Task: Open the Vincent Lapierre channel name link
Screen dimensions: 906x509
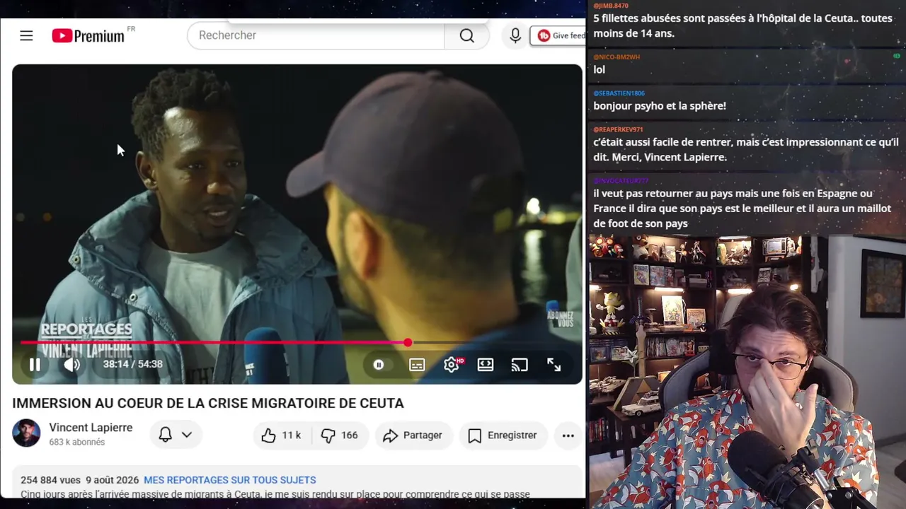Action: coord(91,428)
